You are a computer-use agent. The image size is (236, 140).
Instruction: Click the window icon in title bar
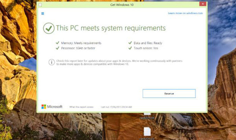[x=40, y=5]
